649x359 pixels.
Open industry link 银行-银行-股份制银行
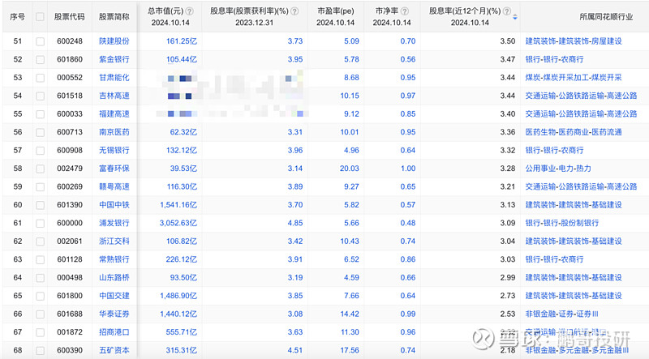point(562,223)
